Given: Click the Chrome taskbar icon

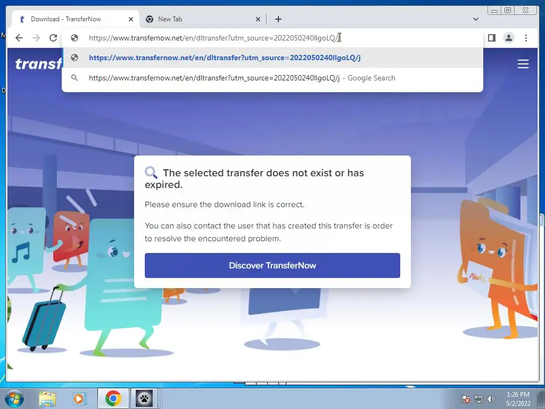Looking at the screenshot, I should 113,398.
